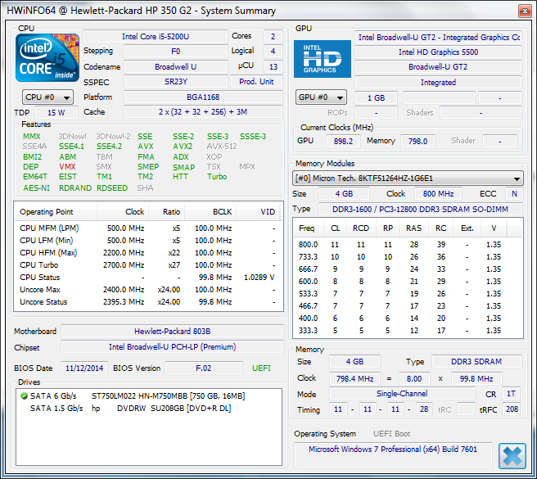Viewport: 537px width, 479px height.
Task: Select the CPU HFM (Max) row
Action: (x=148, y=253)
